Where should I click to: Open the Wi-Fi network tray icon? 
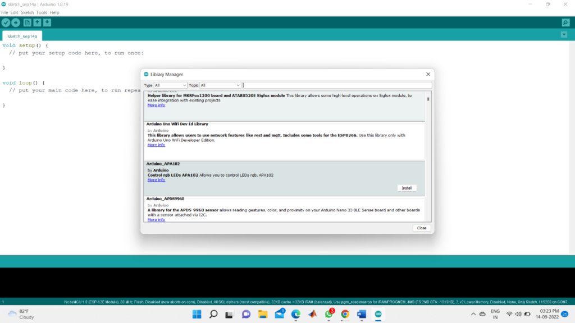(509, 314)
